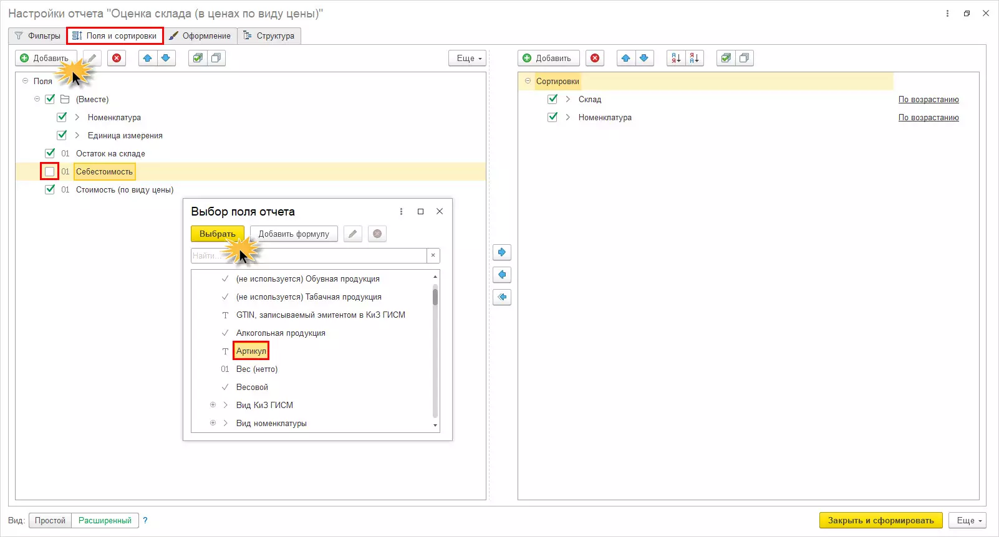Open the kebab menu of field selection dialog
This screenshot has height=537, width=999.
[401, 211]
